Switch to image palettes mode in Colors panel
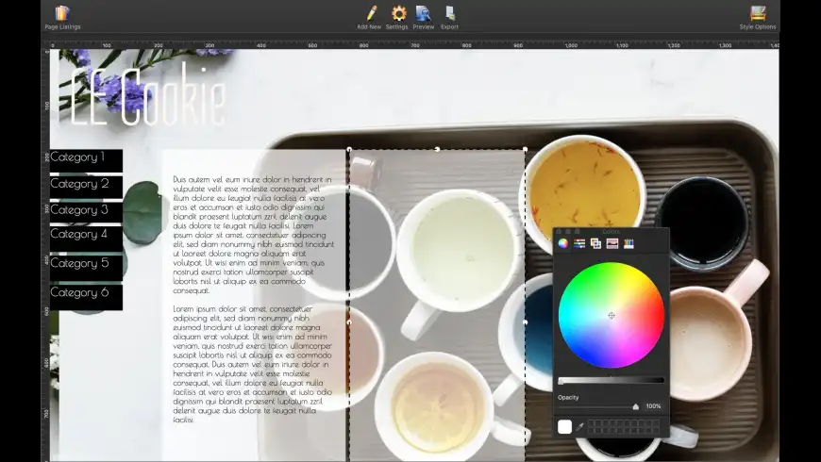This screenshot has height=462, width=821. 612,243
